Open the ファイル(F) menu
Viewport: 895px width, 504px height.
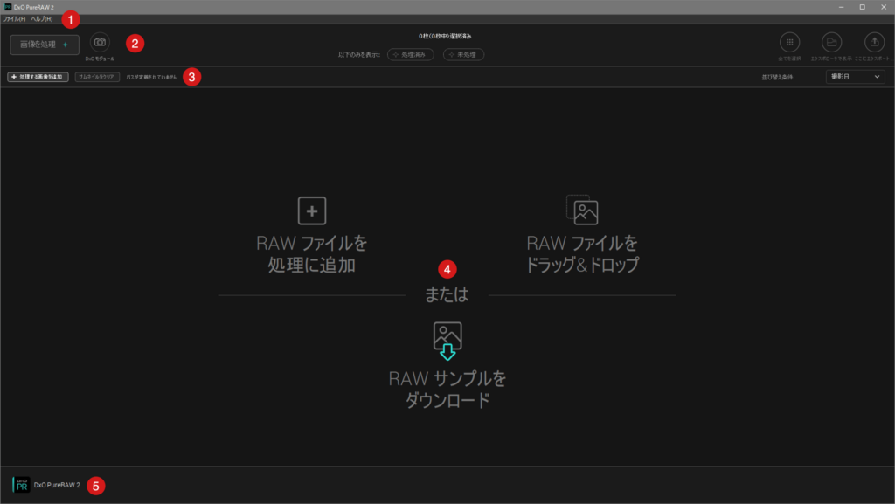tap(14, 19)
